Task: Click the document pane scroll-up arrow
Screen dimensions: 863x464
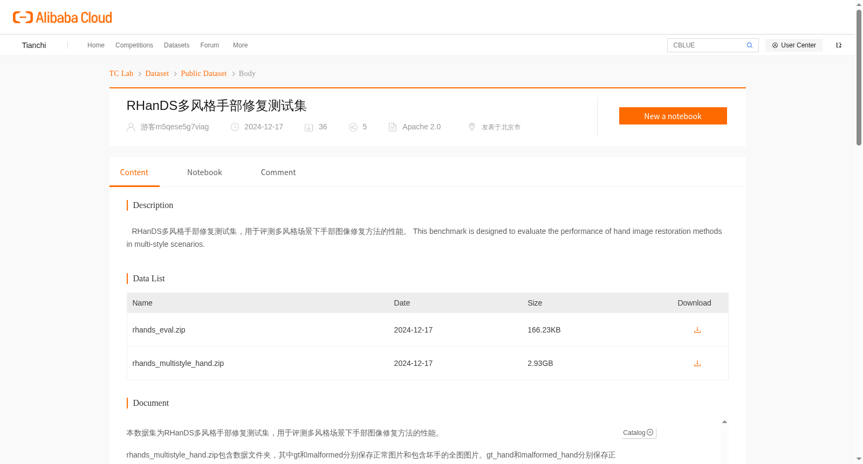Action: [724, 422]
